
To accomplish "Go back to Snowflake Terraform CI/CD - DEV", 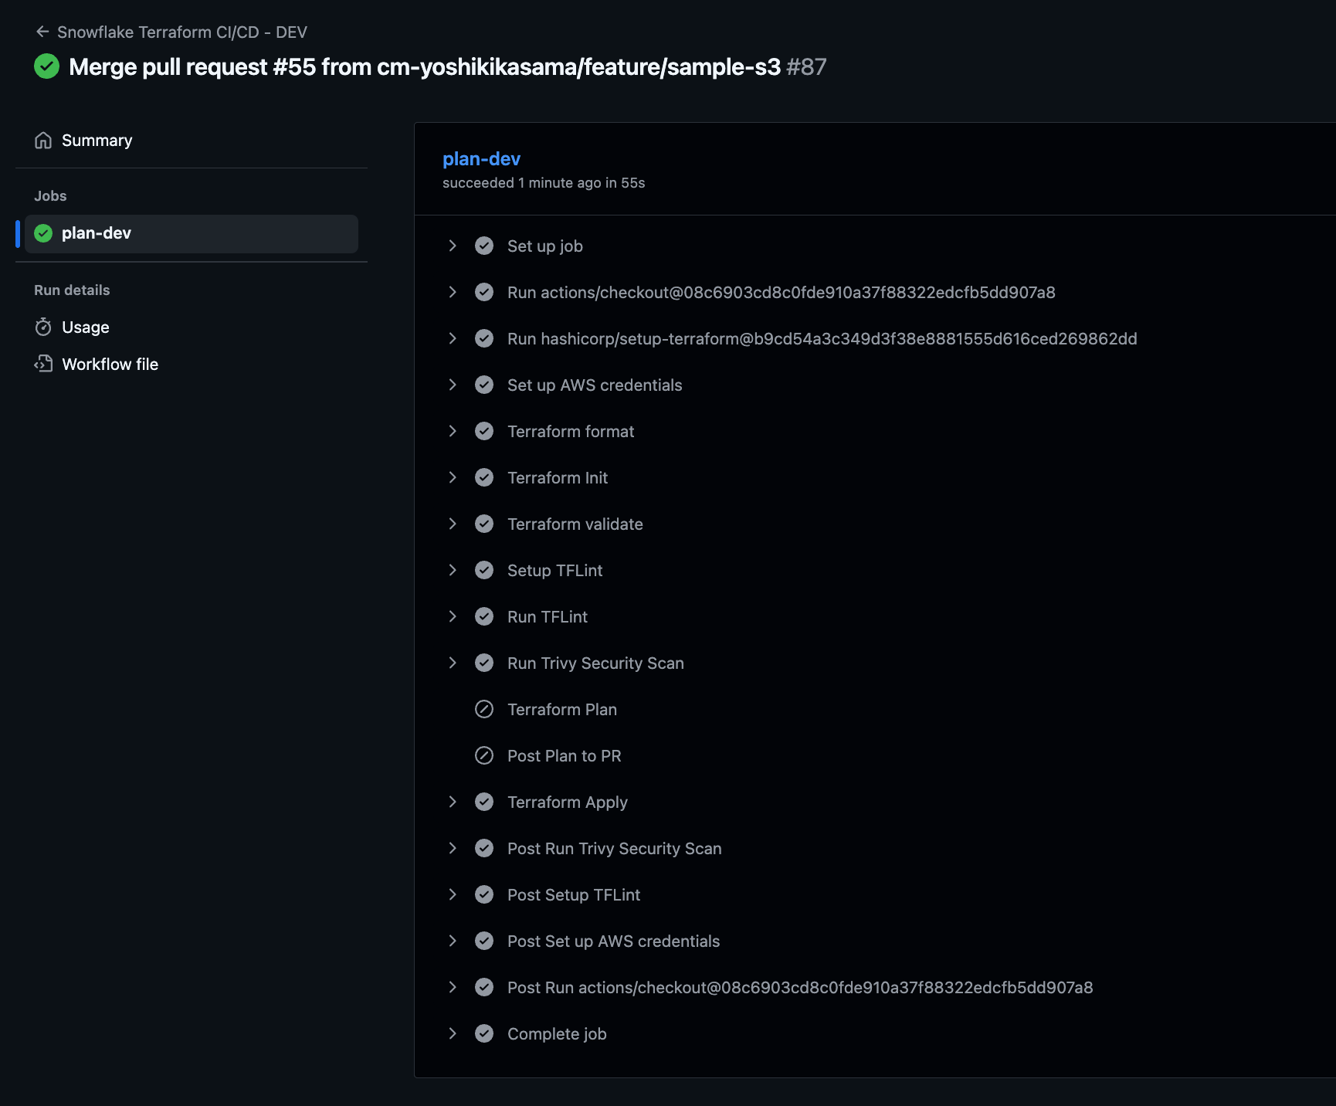I will (181, 32).
